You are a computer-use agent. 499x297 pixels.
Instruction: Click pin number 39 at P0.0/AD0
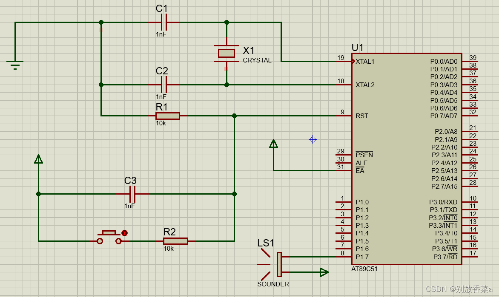[x=473, y=57]
